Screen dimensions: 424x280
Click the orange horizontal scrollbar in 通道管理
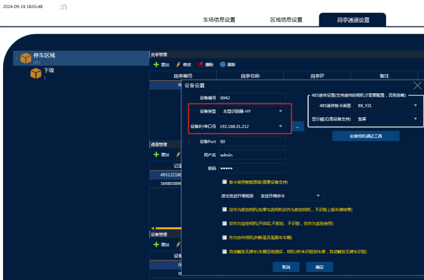(x=168, y=229)
